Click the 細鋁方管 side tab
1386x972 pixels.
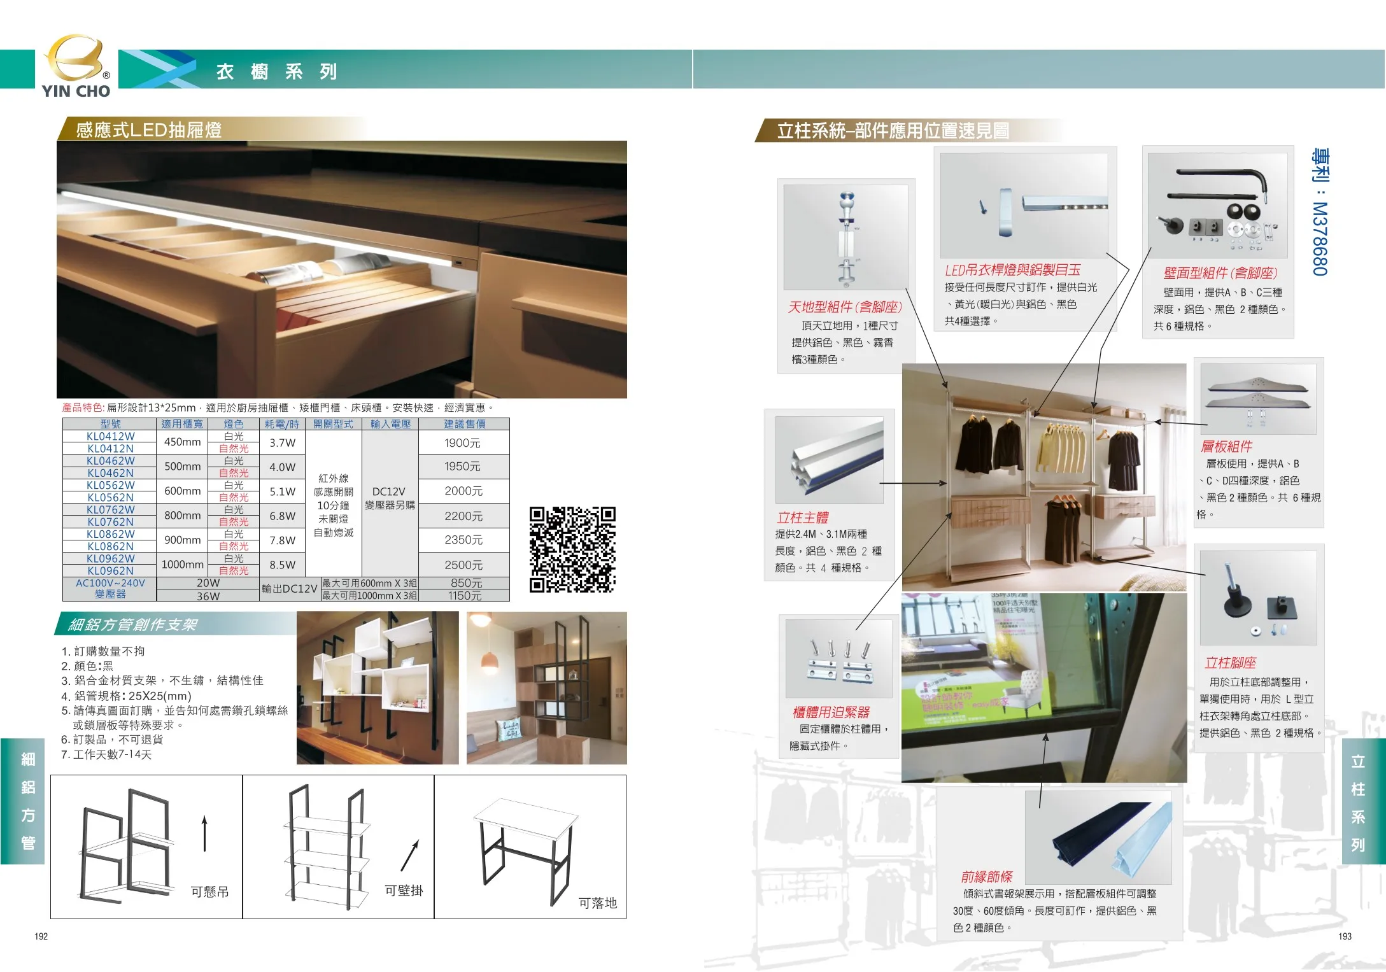[x=23, y=801]
